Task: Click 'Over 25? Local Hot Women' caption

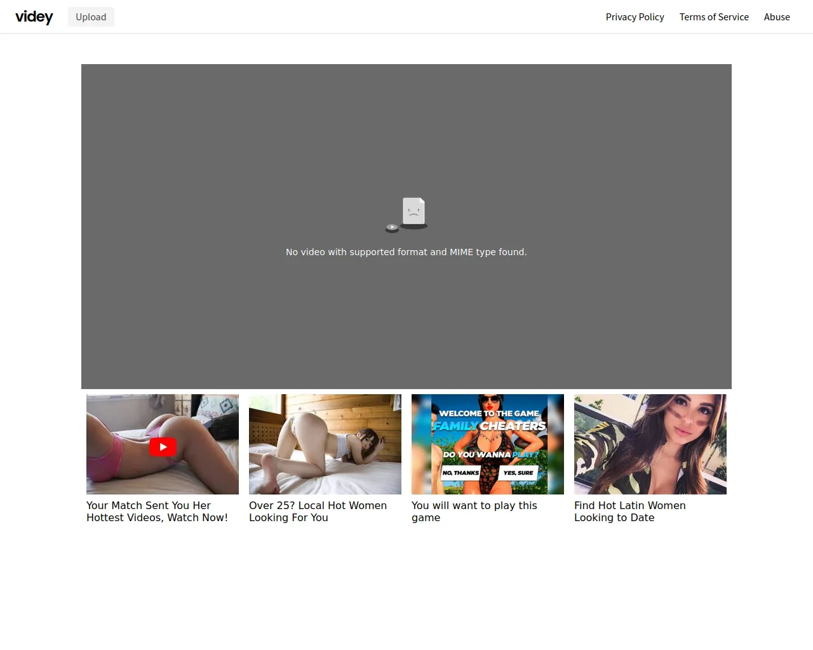Action: click(x=318, y=512)
